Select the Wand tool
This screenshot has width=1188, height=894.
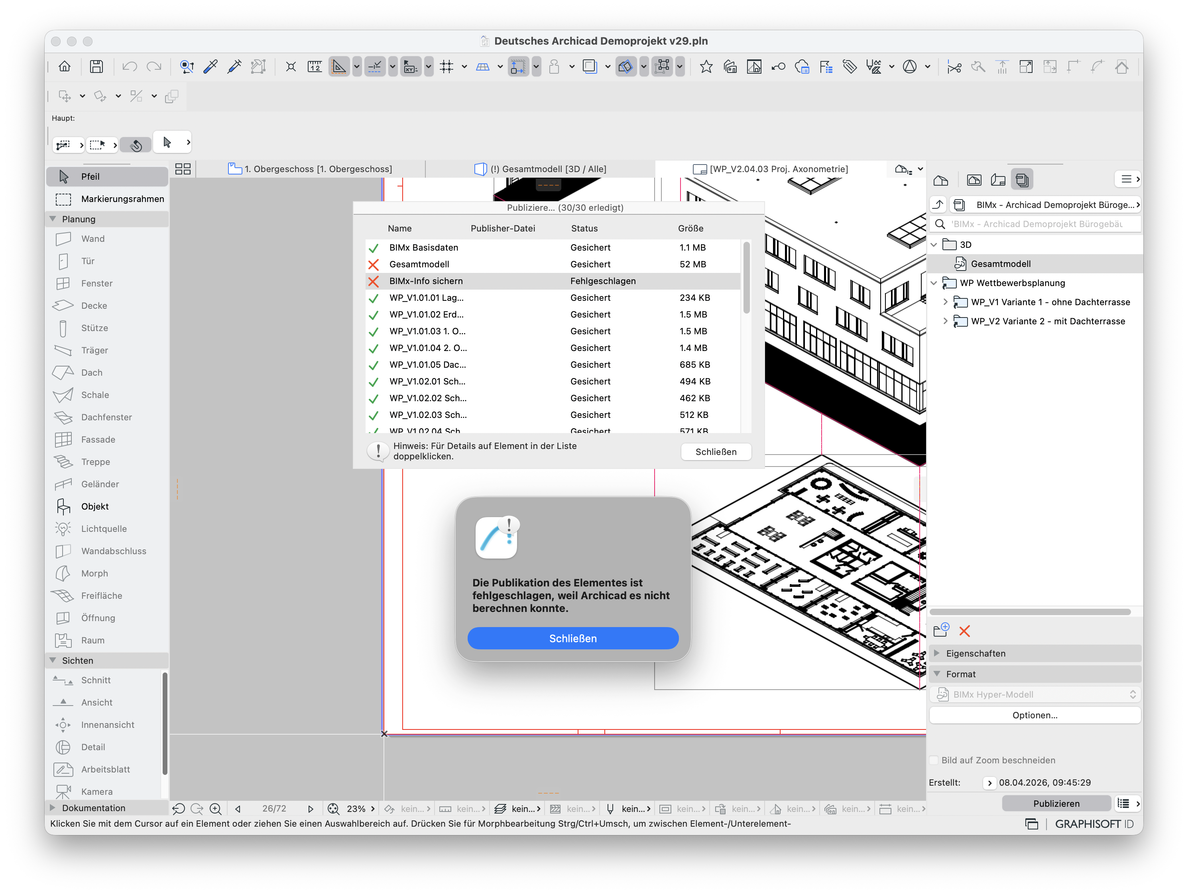[x=106, y=239]
